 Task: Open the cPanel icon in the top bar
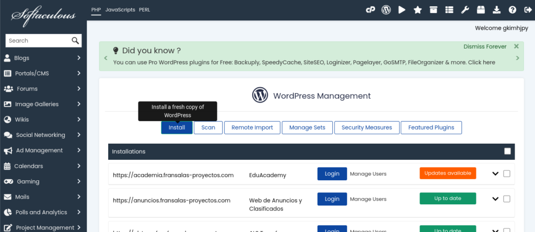pyautogui.click(x=370, y=10)
